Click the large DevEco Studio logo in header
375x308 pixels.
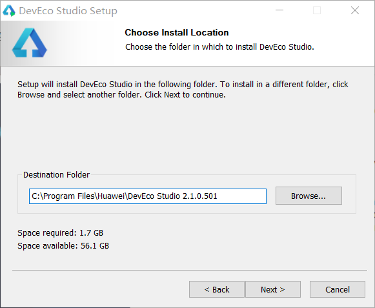(30, 43)
